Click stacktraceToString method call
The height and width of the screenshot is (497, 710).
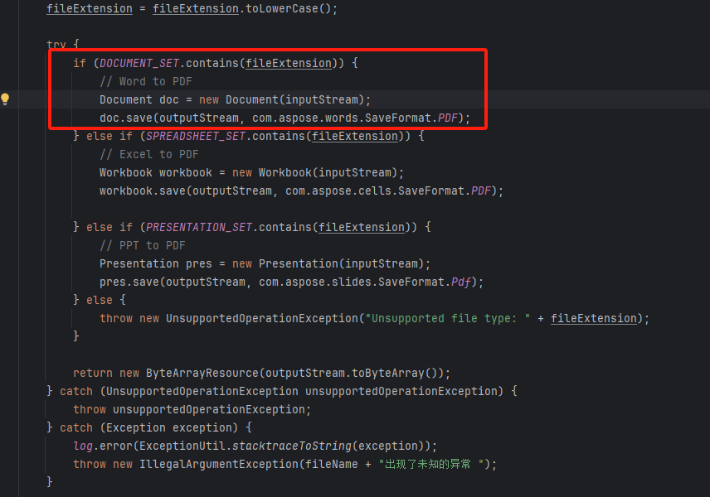coord(292,446)
